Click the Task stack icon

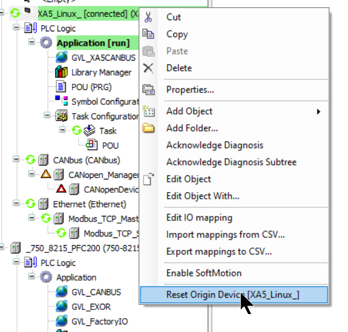[89, 131]
